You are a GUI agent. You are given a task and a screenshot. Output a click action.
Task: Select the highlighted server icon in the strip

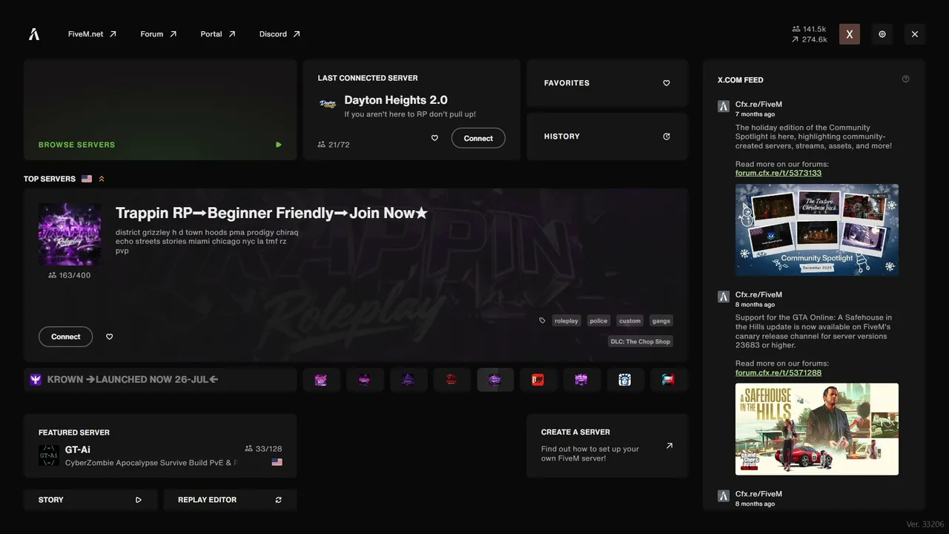pos(495,380)
